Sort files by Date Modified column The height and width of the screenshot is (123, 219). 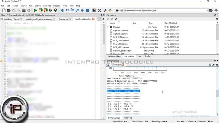click(x=170, y=23)
